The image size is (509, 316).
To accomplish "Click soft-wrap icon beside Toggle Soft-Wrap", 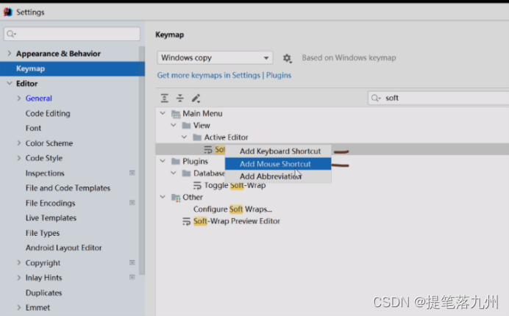I will click(197, 185).
